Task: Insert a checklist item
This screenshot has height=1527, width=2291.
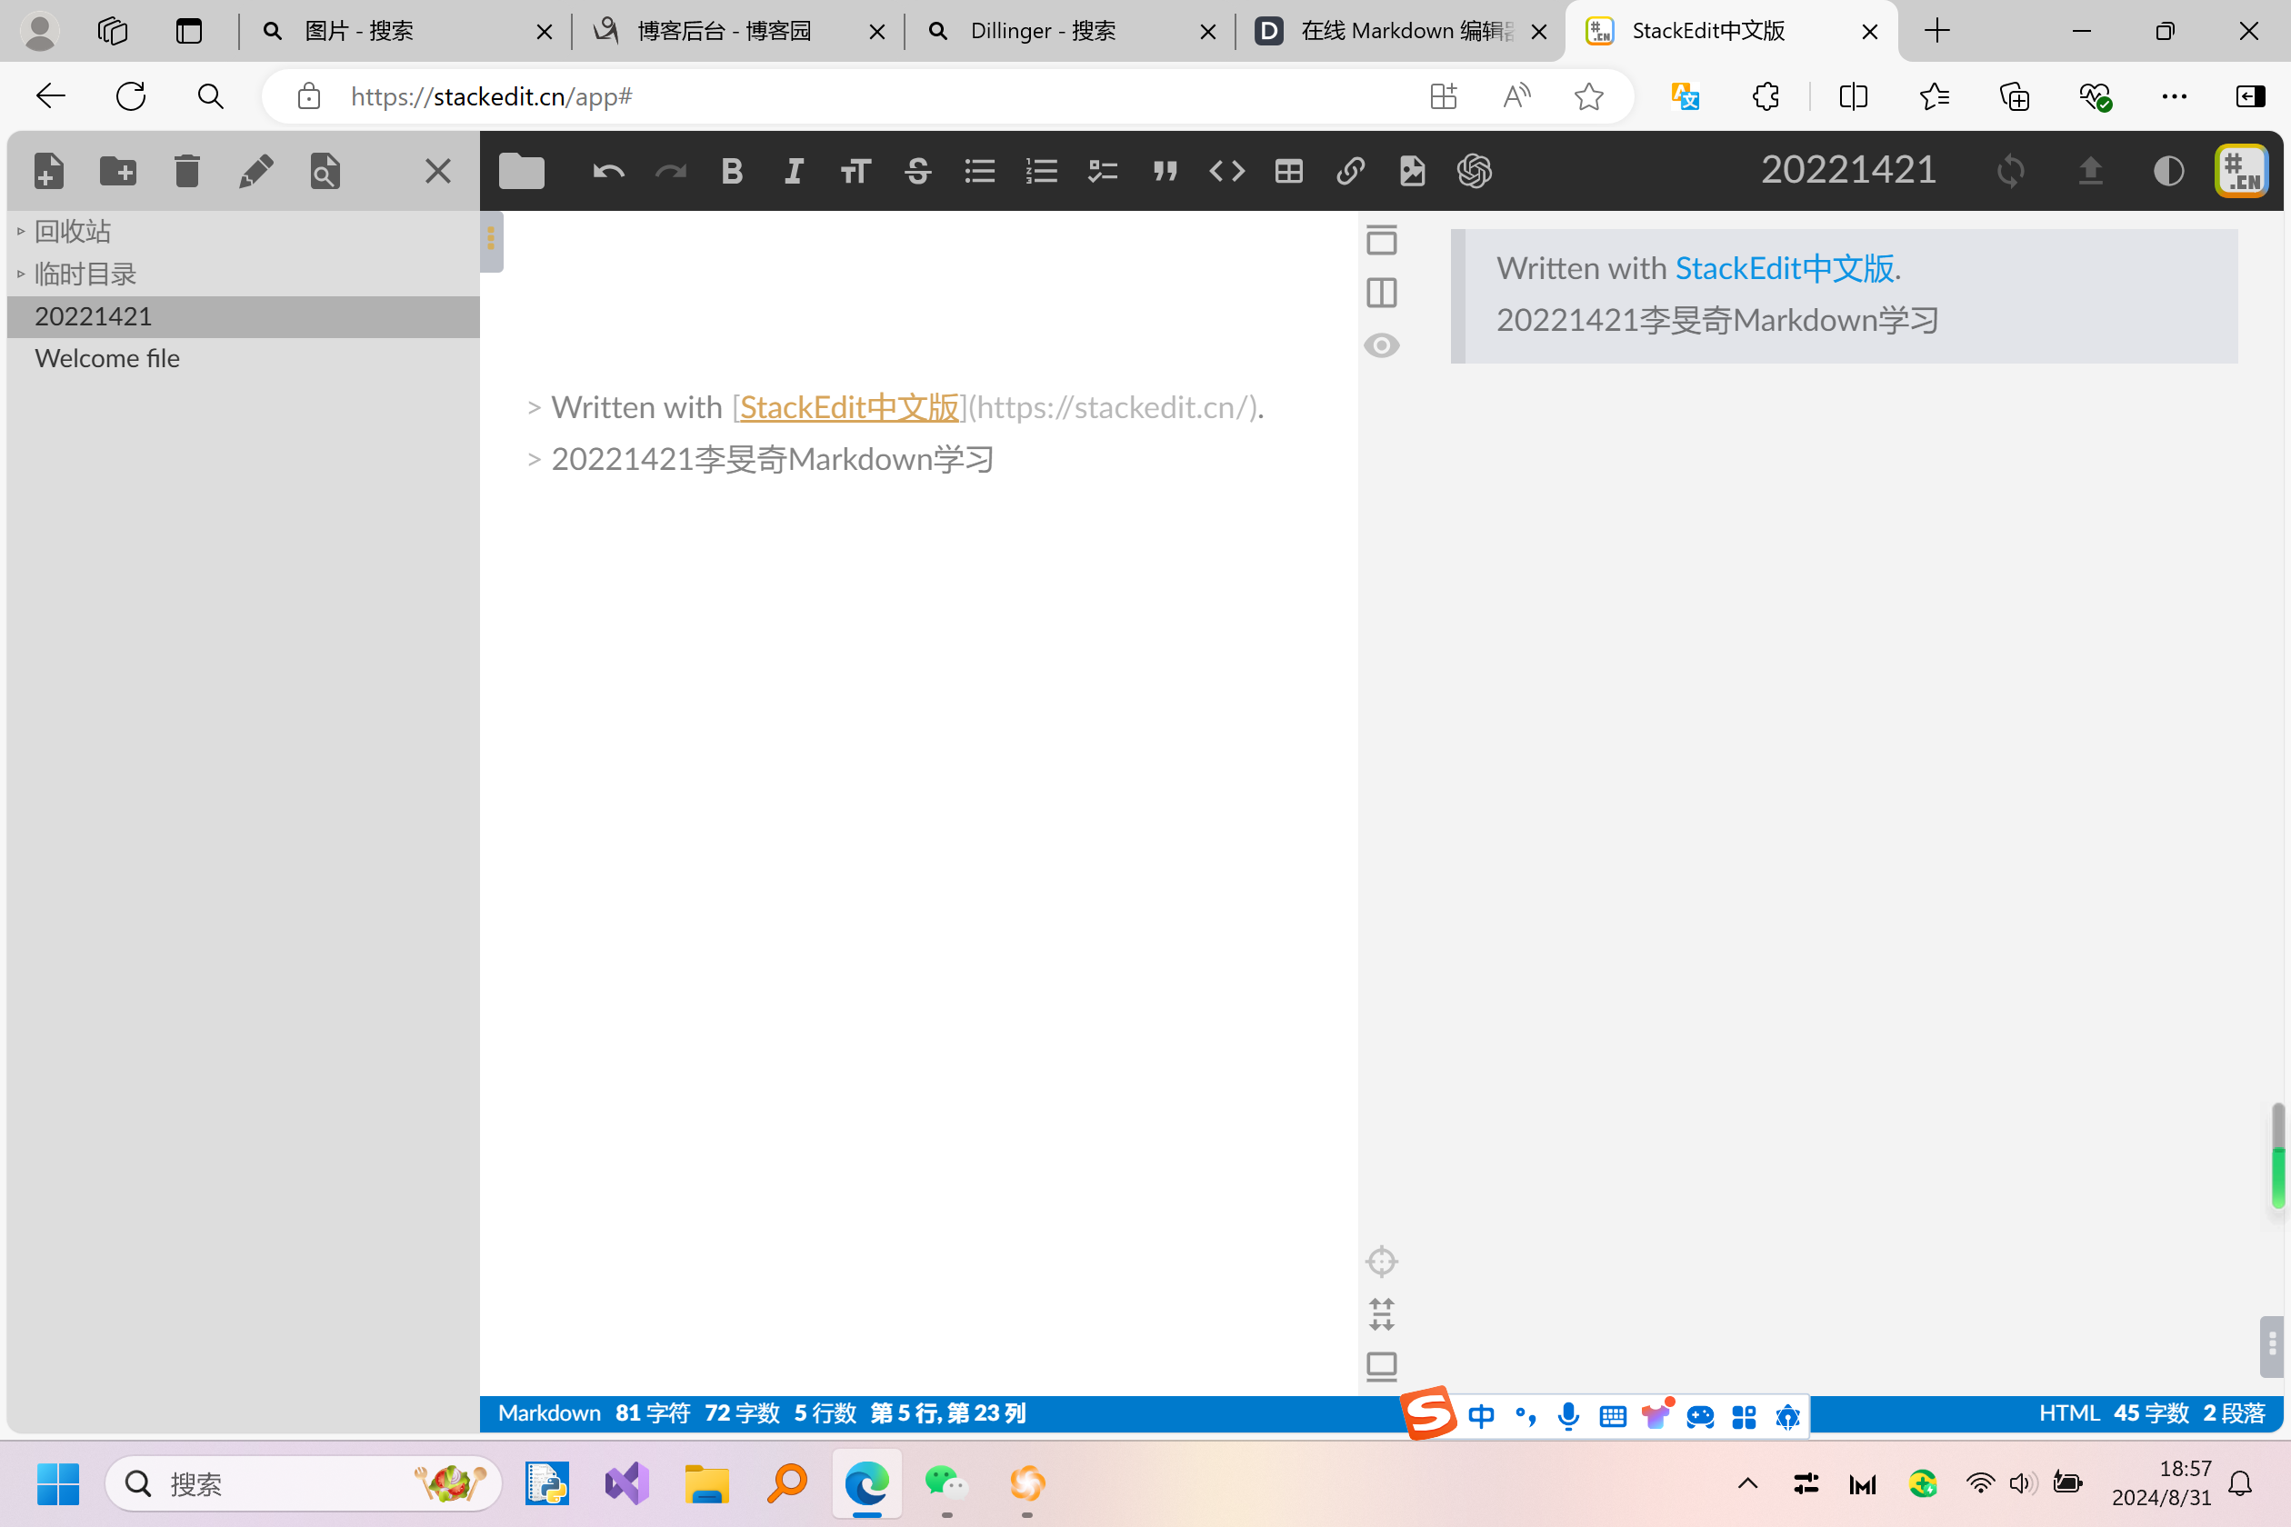Action: click(x=1103, y=172)
